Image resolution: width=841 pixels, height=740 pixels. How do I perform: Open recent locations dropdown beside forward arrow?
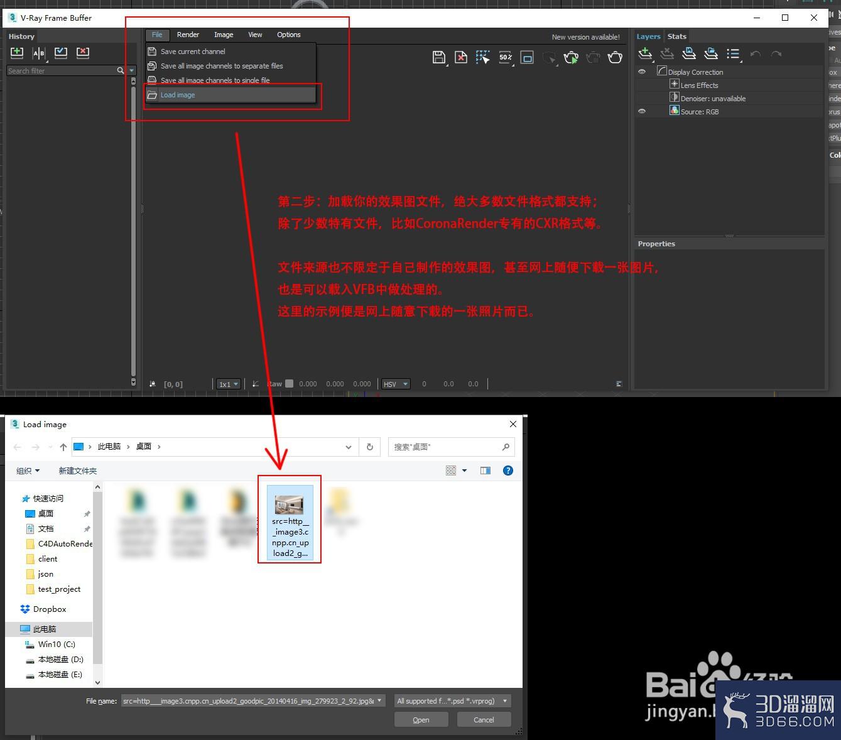coord(50,447)
